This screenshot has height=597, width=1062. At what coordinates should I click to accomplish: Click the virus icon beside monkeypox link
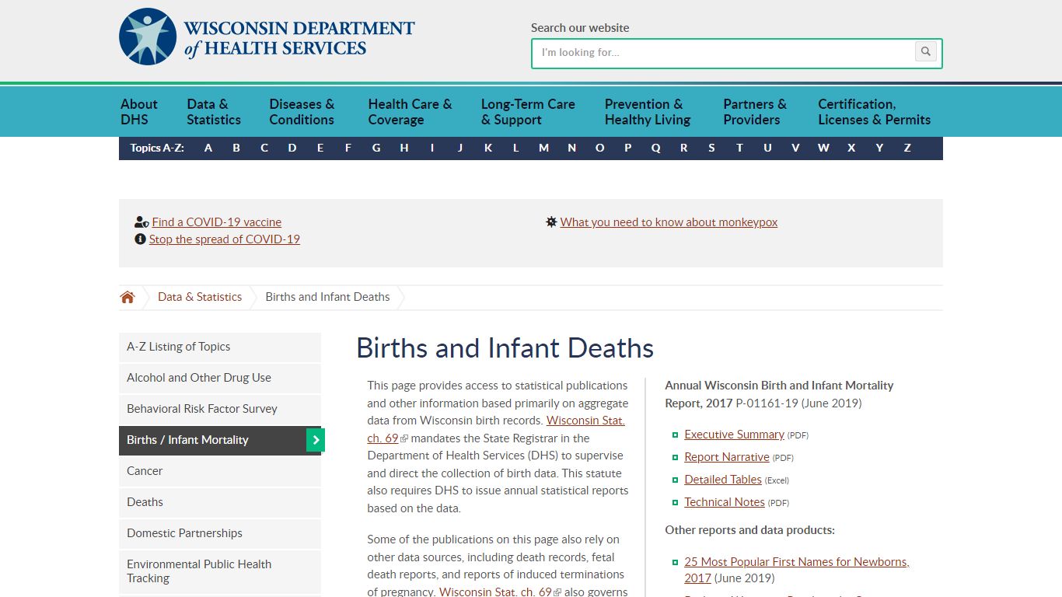(551, 222)
